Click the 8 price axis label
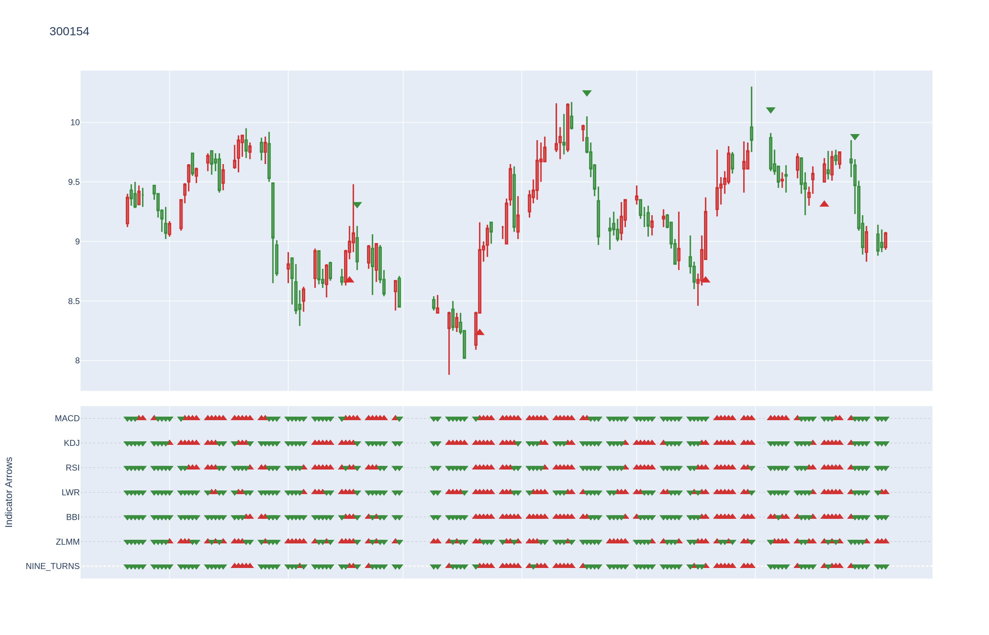Screen dimensions: 989x635 tap(77, 361)
